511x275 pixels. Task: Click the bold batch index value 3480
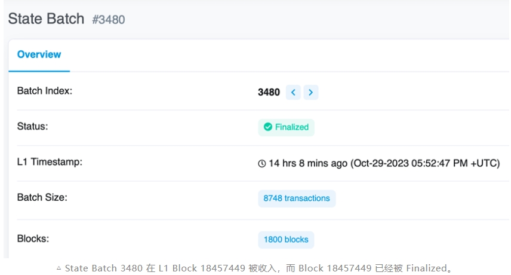(x=269, y=92)
